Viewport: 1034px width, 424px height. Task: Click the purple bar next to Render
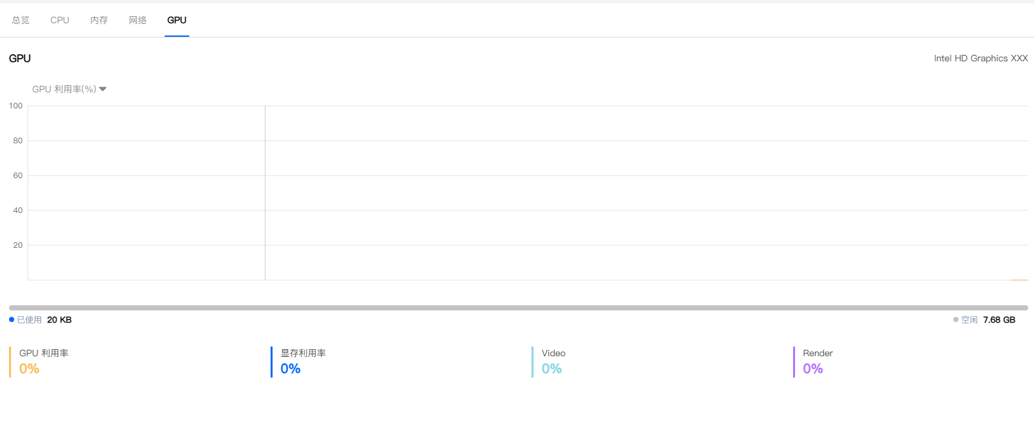coord(794,362)
